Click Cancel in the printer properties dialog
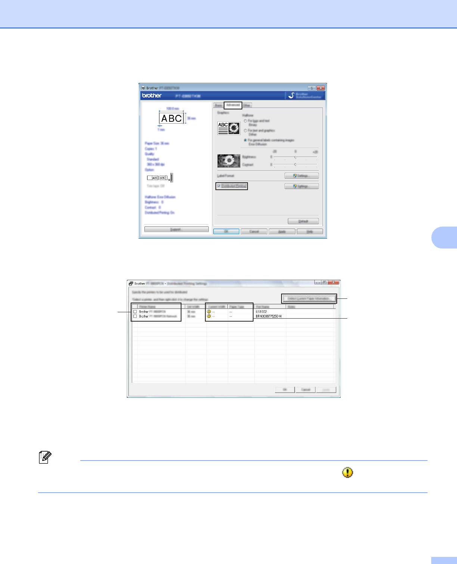 pyautogui.click(x=254, y=232)
